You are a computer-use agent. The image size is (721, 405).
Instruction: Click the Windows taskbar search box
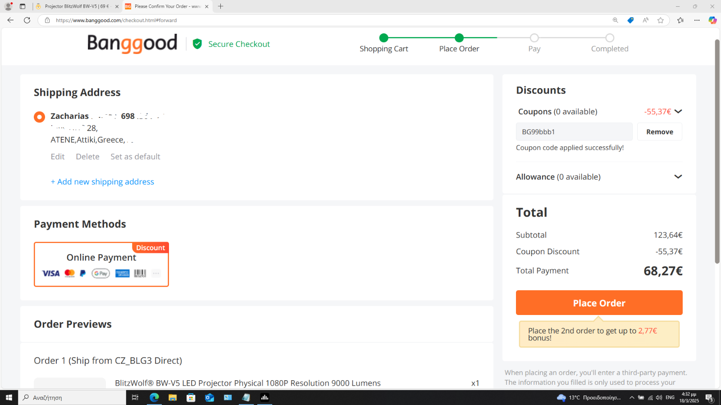coord(72,397)
